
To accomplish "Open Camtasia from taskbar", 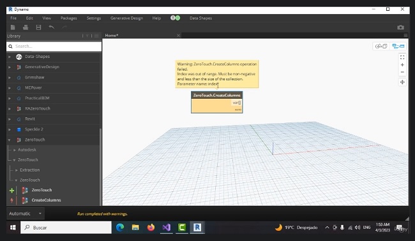I will (182, 227).
